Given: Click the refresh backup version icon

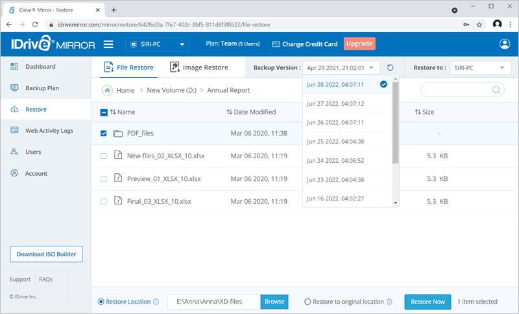Looking at the screenshot, I should 390,68.
